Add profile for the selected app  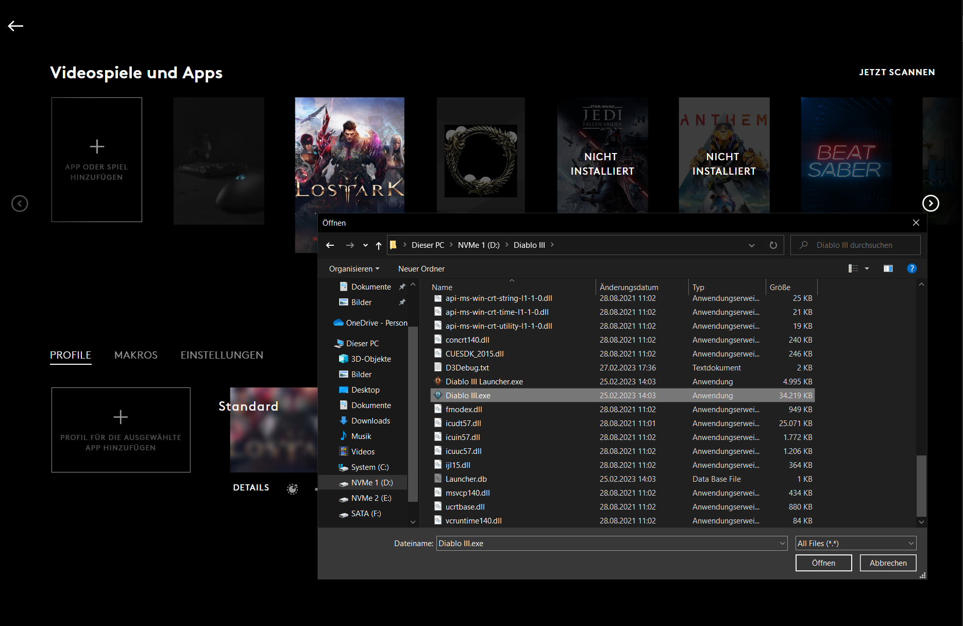click(x=121, y=430)
